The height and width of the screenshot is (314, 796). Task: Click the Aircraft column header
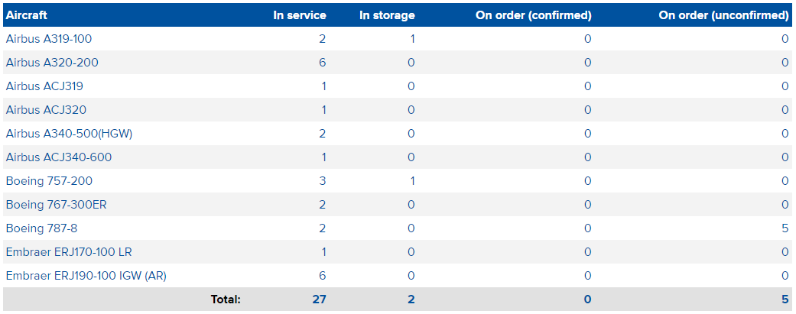pyautogui.click(x=27, y=15)
